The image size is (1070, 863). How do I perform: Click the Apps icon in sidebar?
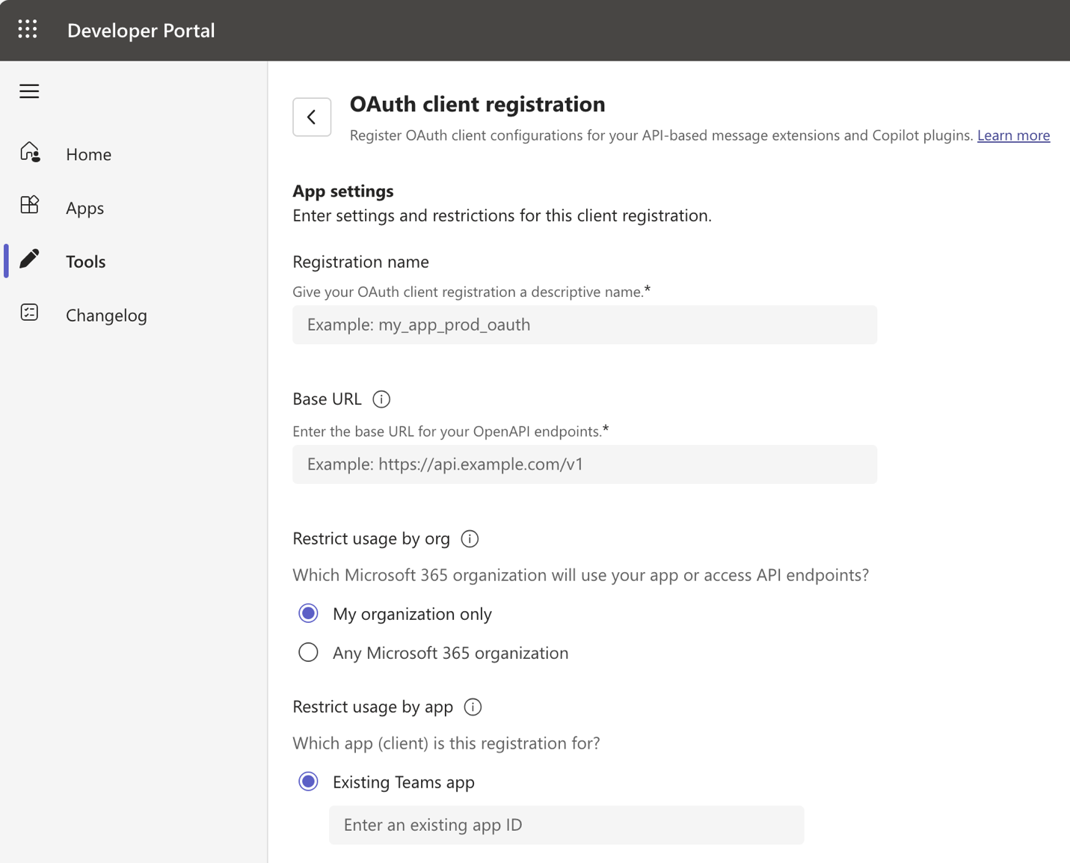point(30,206)
